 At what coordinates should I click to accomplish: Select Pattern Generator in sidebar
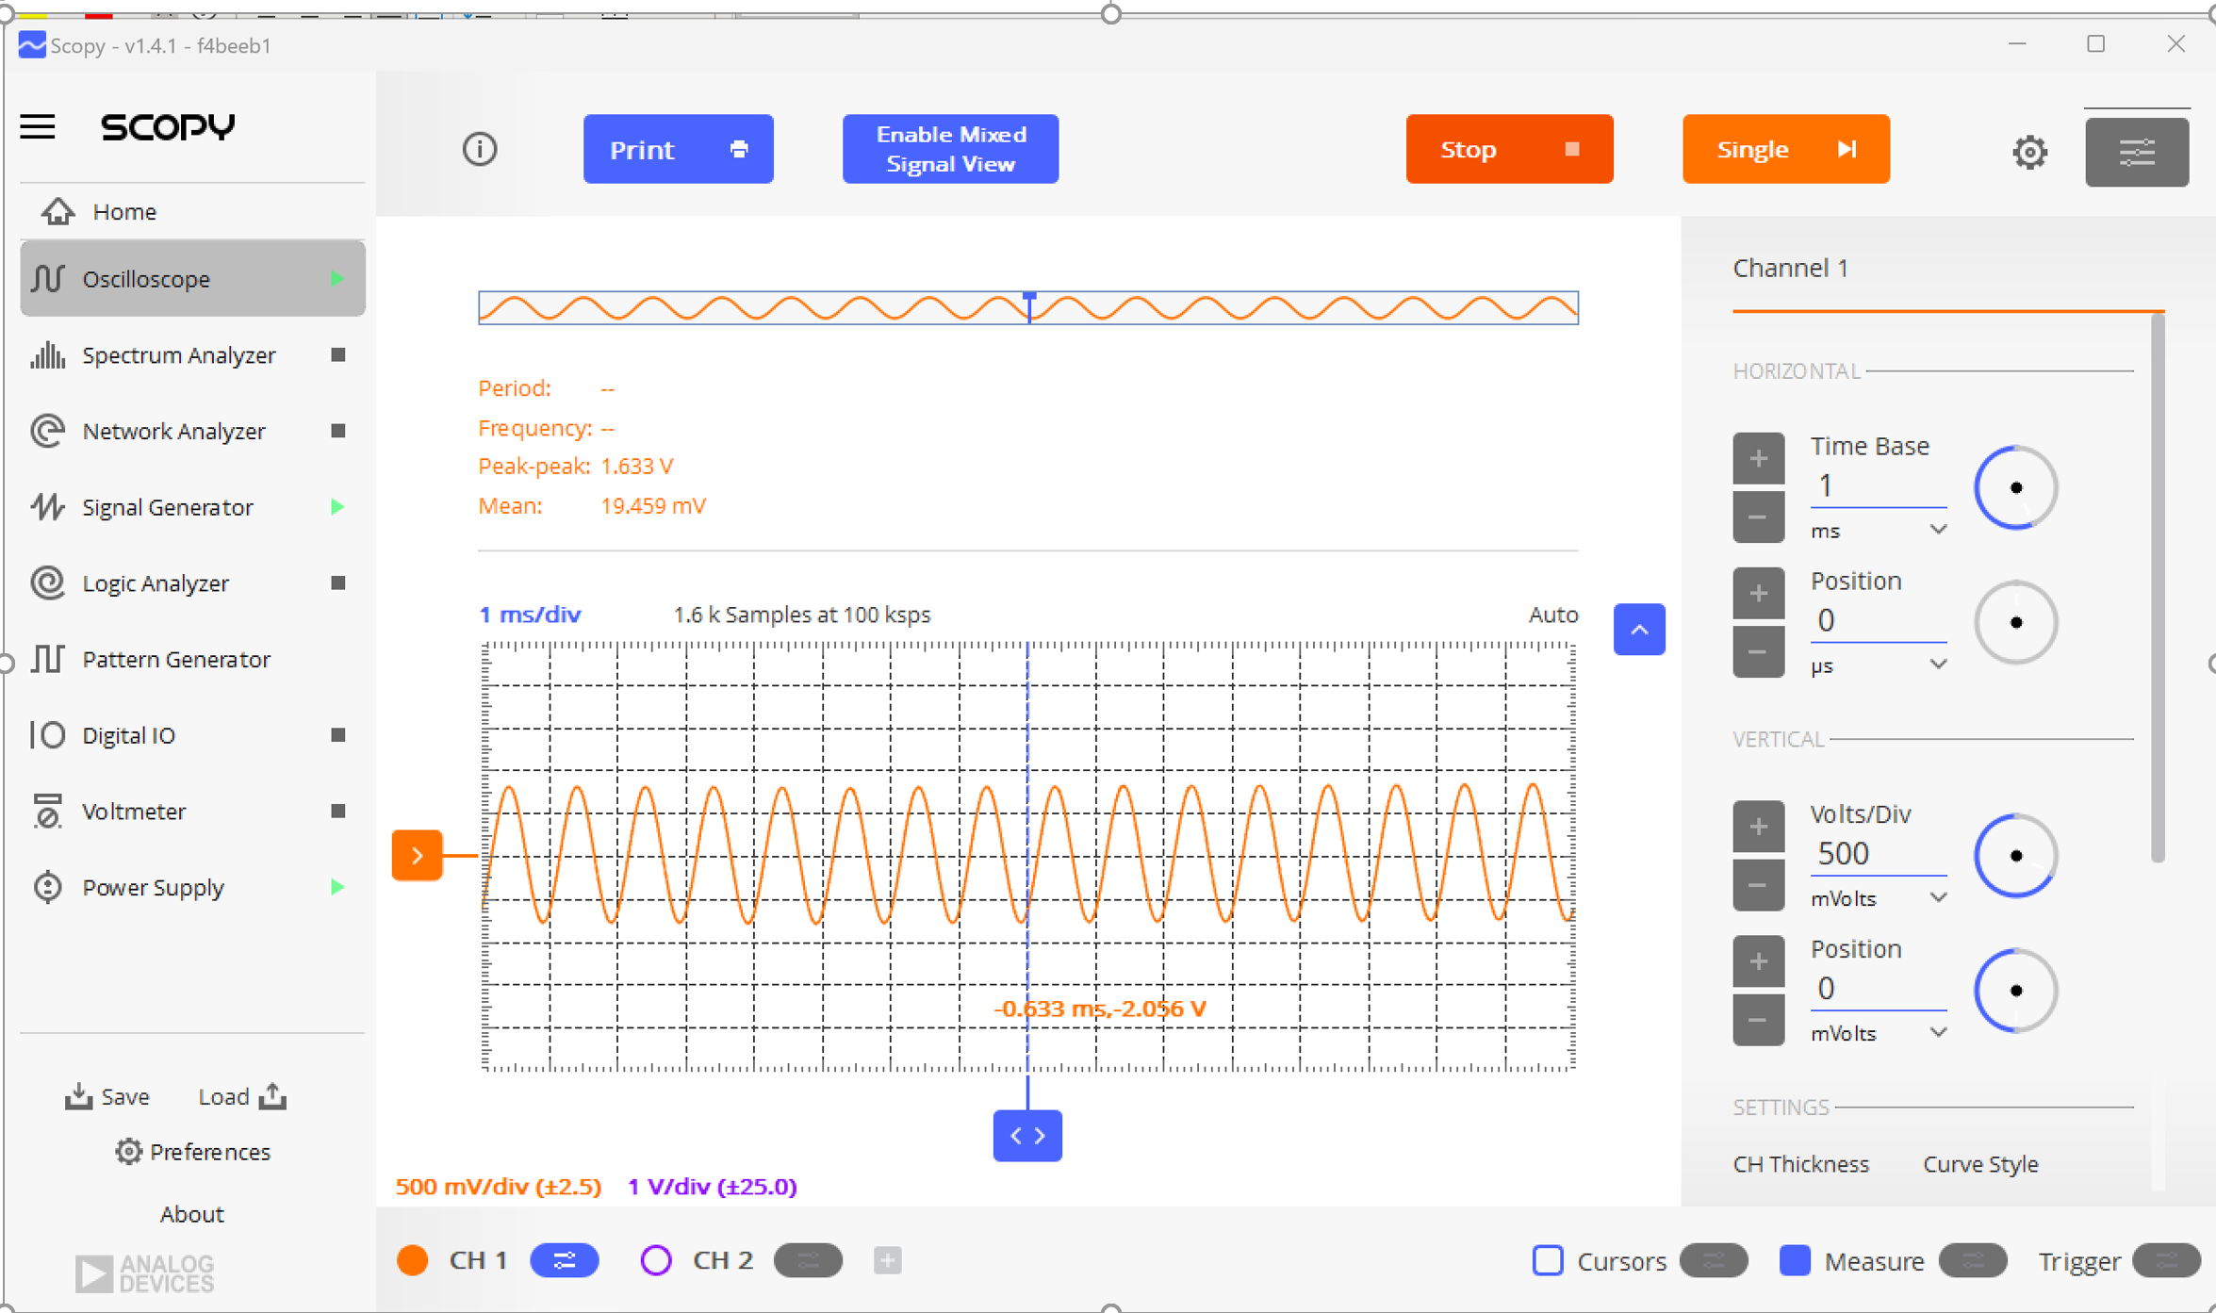(192, 659)
